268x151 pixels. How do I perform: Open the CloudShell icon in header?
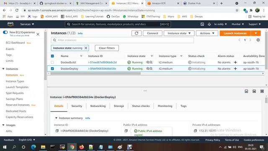point(202,24)
